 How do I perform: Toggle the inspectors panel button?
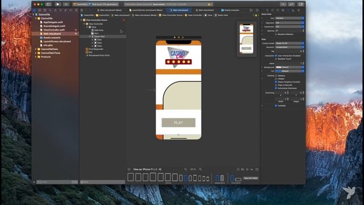tap(301, 4)
